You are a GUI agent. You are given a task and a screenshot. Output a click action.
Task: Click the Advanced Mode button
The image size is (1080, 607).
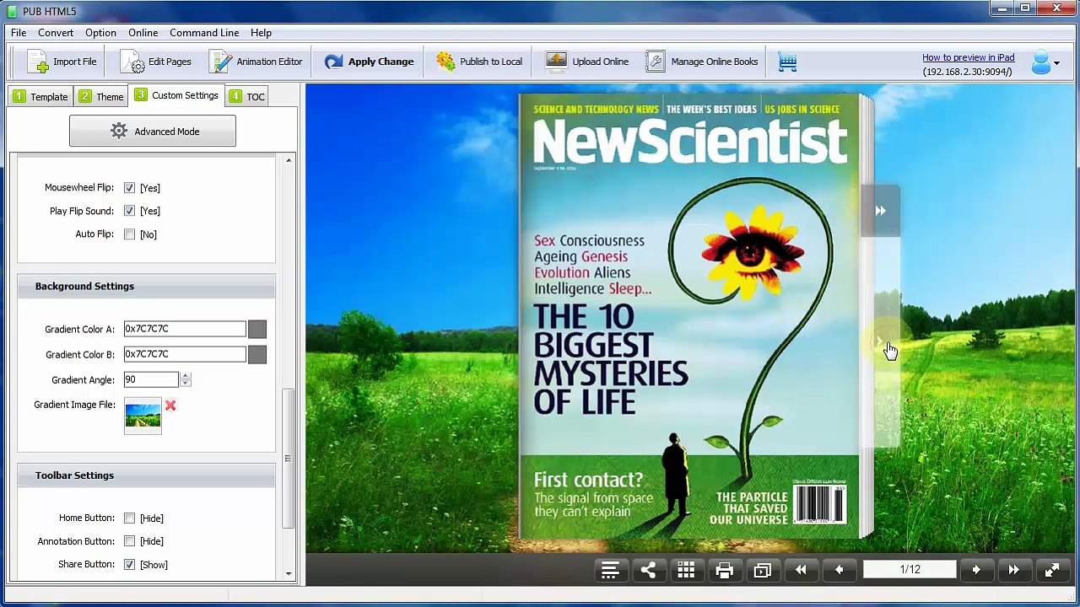coord(153,132)
